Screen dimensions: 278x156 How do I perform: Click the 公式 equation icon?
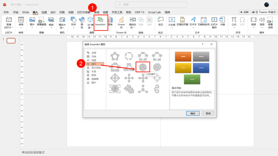[x=234, y=19]
